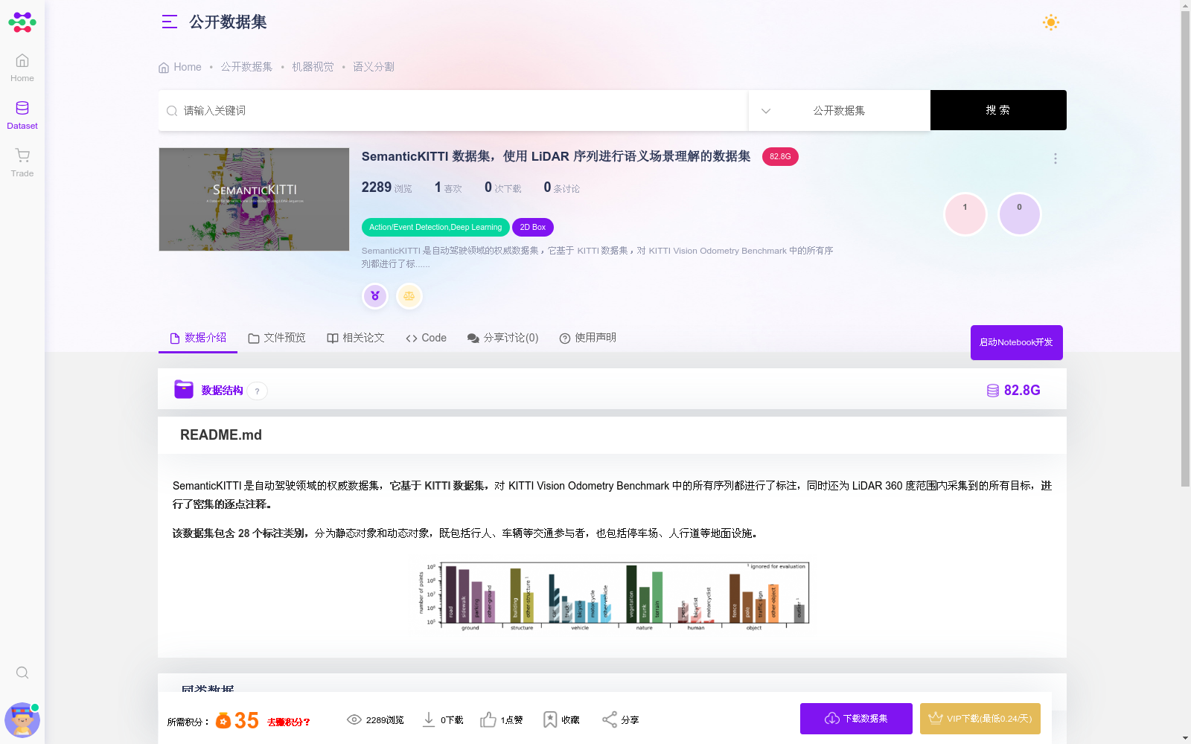Click the 82.8G database size indicator
The width and height of the screenshot is (1191, 744).
[1013, 390]
